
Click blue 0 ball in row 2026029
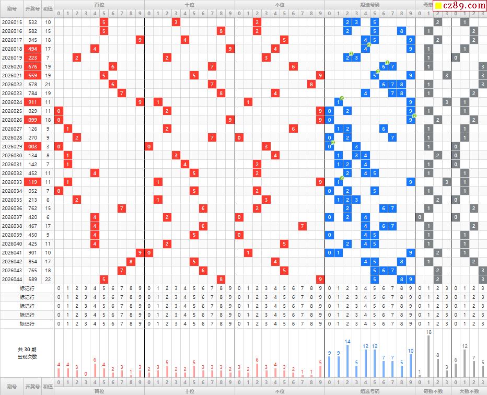tap(329, 146)
